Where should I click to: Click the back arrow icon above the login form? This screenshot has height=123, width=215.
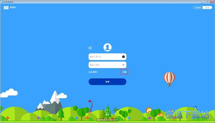(x=90, y=48)
